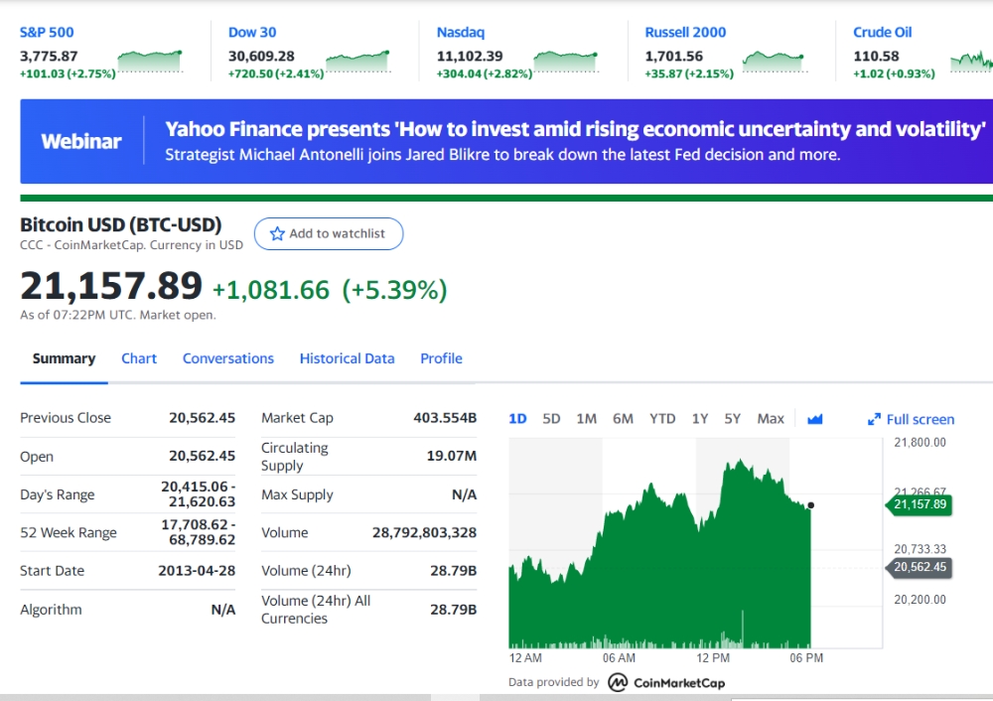The width and height of the screenshot is (993, 701).
Task: Select the 5D chart range
Action: (x=551, y=419)
